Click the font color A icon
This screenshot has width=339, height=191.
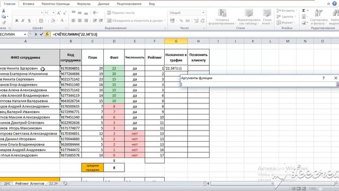click(x=62, y=21)
